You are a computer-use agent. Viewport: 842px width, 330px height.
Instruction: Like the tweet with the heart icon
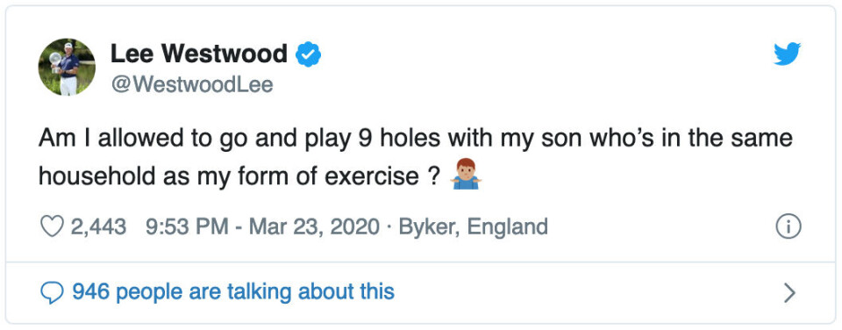click(x=52, y=226)
